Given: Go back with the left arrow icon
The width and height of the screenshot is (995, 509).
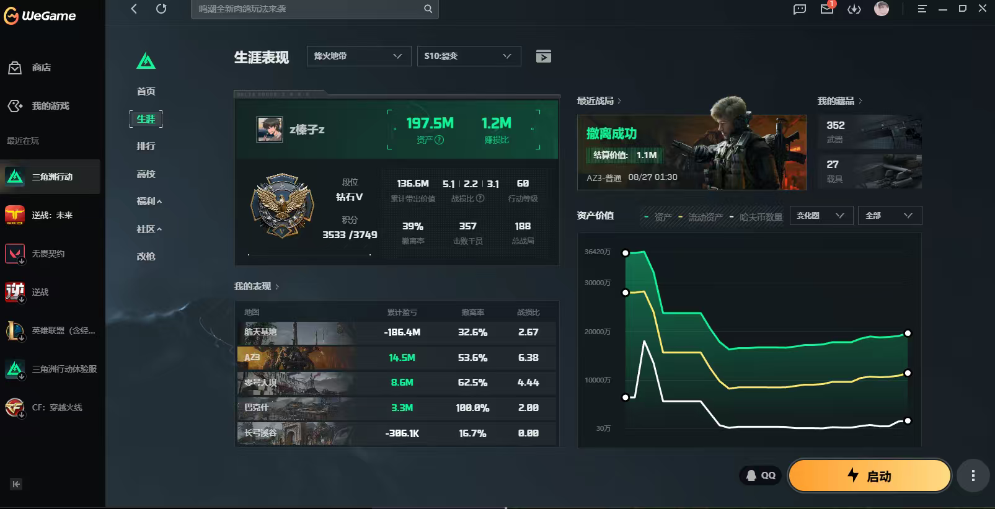Looking at the screenshot, I should tap(134, 9).
